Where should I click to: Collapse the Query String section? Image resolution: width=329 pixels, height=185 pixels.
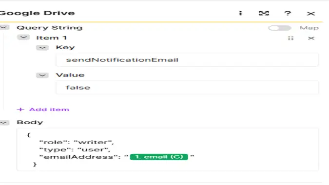pyautogui.click(x=4, y=27)
